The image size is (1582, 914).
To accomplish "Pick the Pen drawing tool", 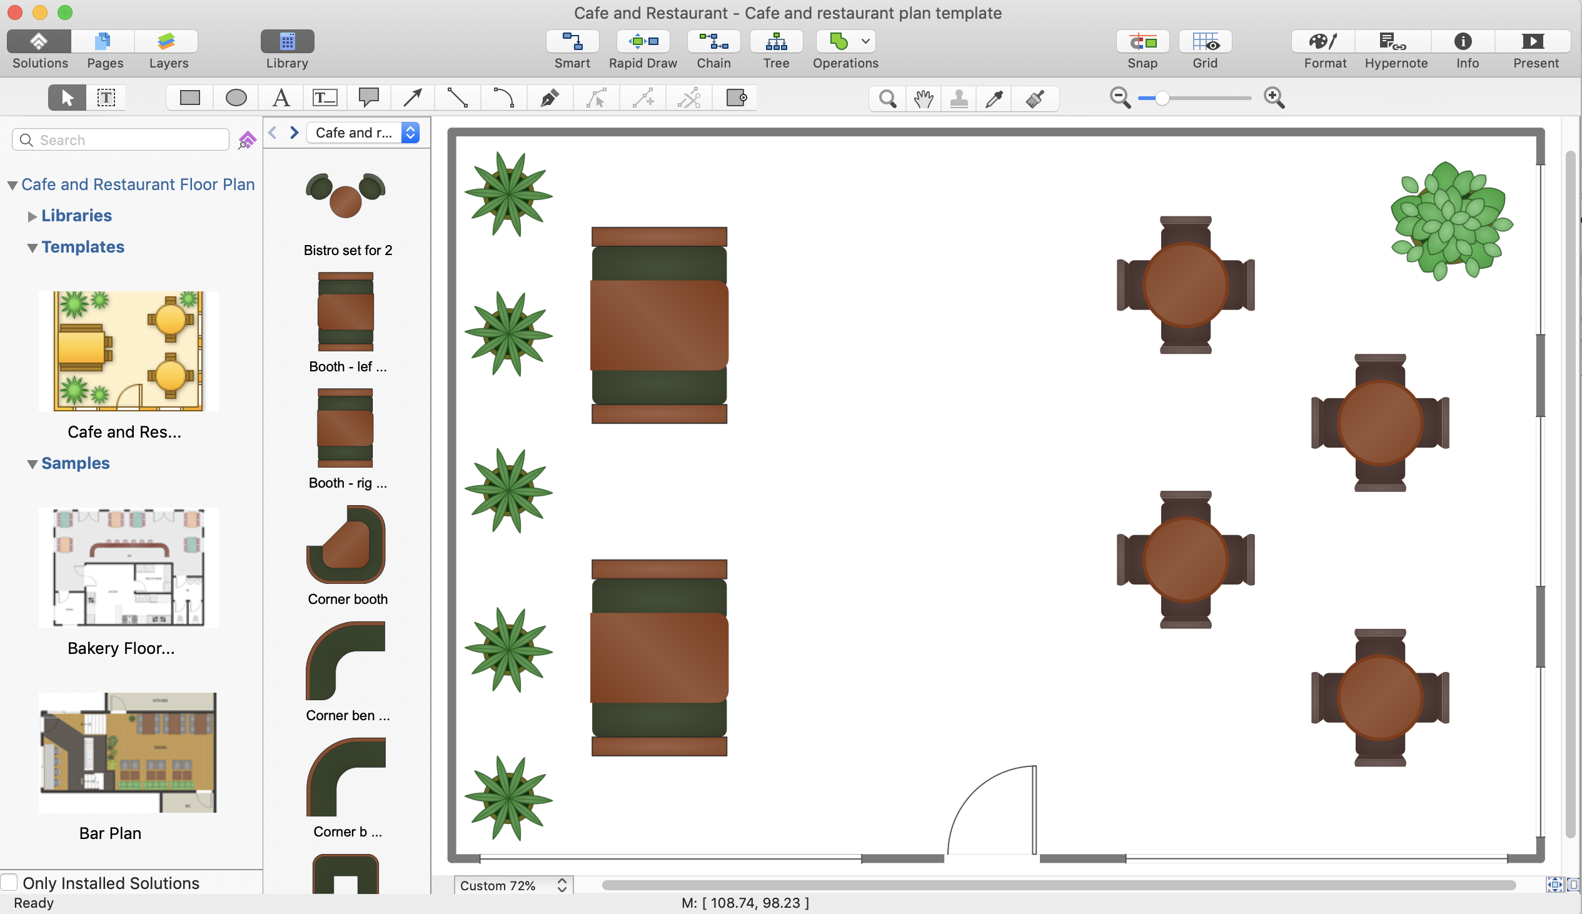I will tap(549, 98).
